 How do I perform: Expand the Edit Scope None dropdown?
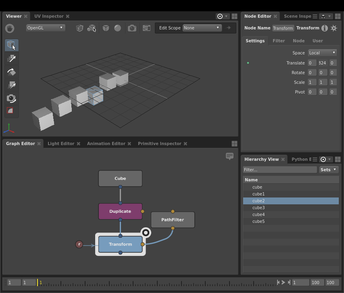coord(202,28)
